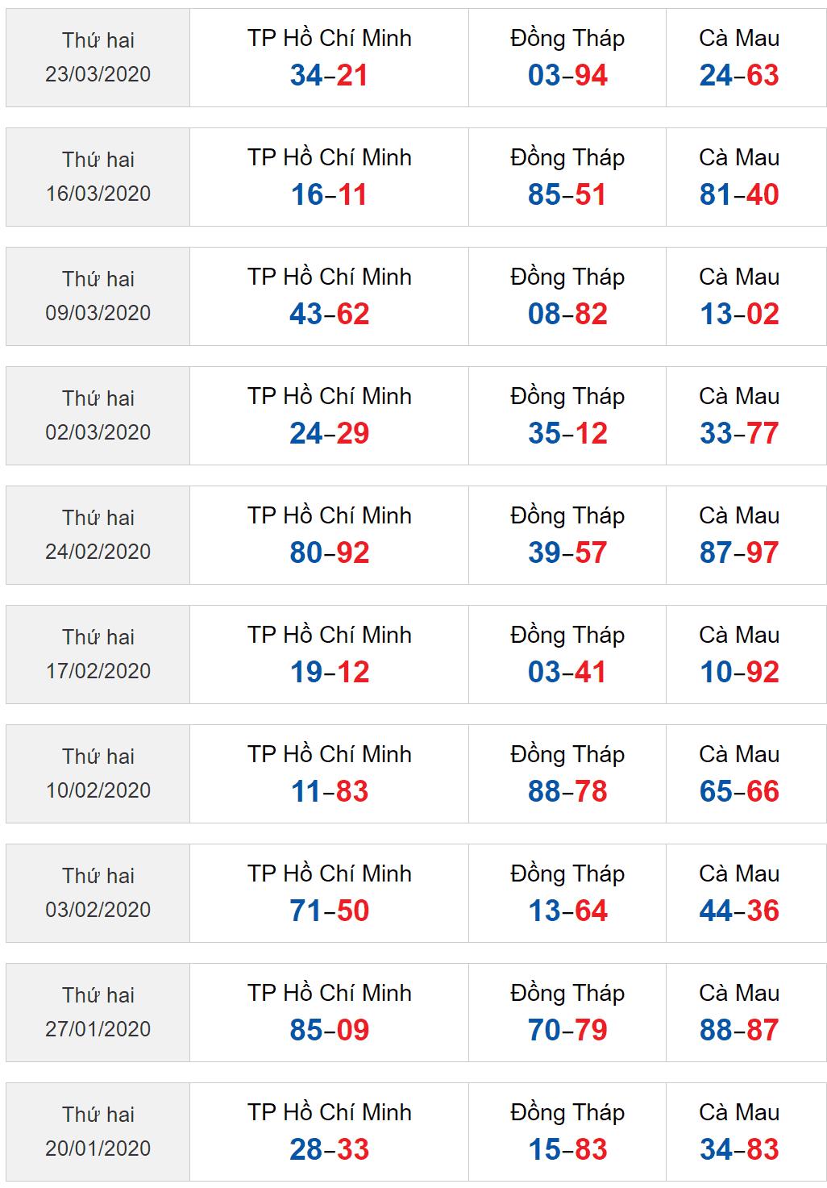Select Cà Mau result 34-83
This screenshot has height=1188, width=827.
[x=739, y=1149]
